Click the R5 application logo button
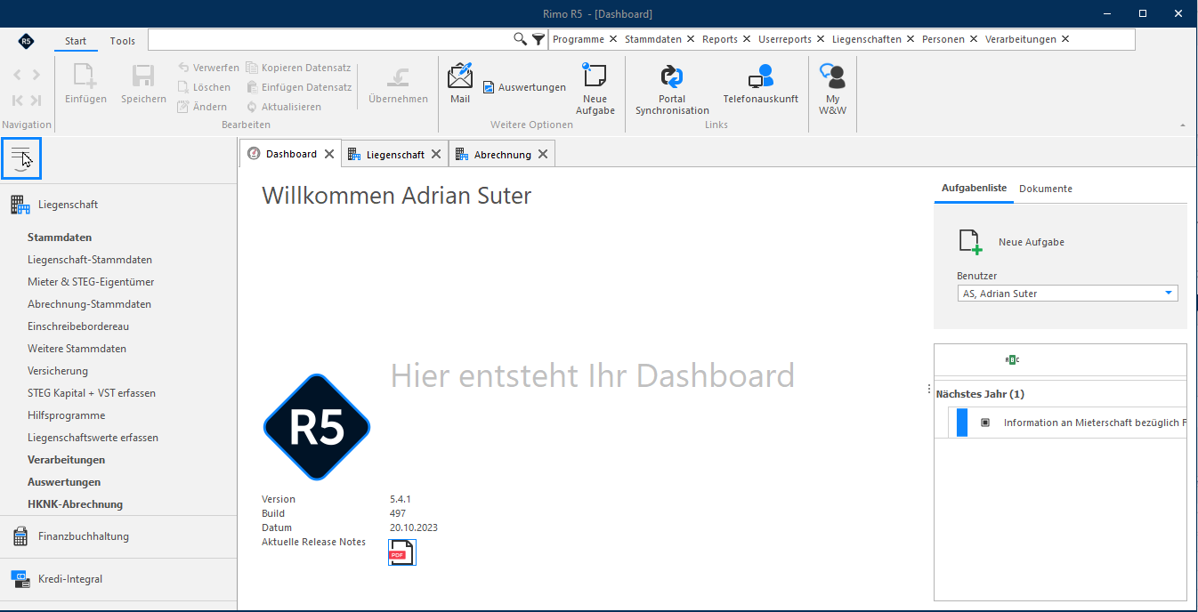Image resolution: width=1198 pixels, height=612 pixels. coord(26,40)
